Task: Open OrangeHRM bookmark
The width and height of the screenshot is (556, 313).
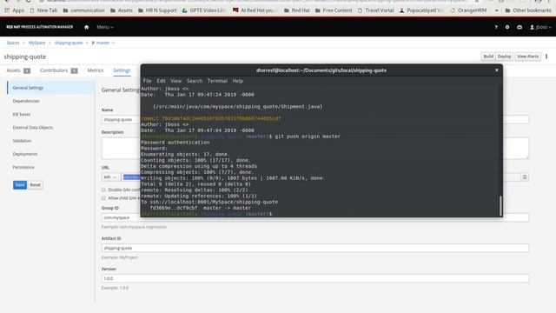Action: click(468, 10)
